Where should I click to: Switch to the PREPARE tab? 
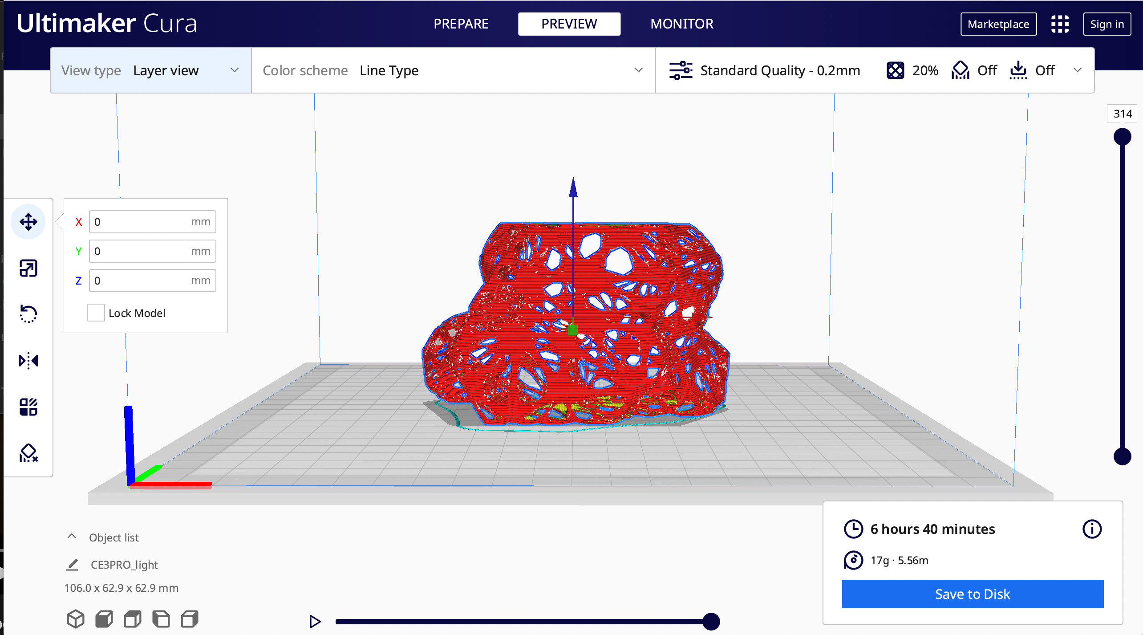coord(461,24)
